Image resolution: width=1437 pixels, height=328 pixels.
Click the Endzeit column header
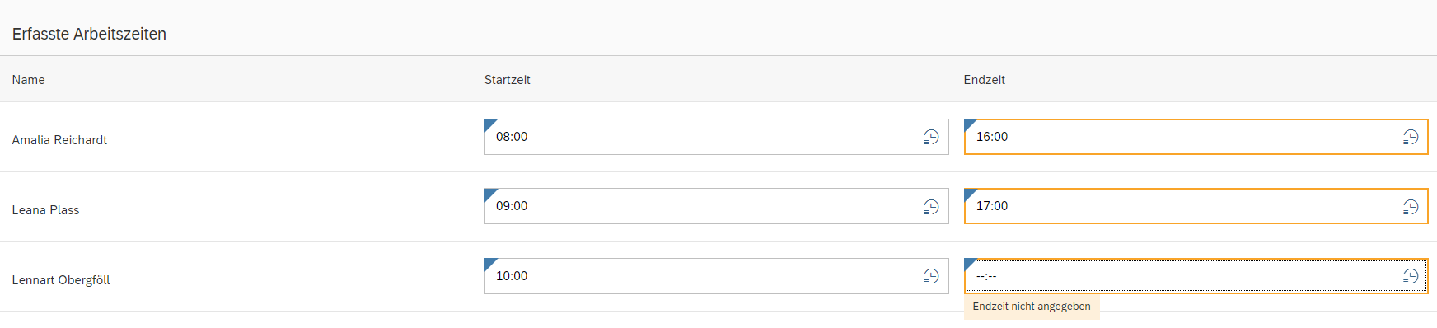click(x=984, y=80)
